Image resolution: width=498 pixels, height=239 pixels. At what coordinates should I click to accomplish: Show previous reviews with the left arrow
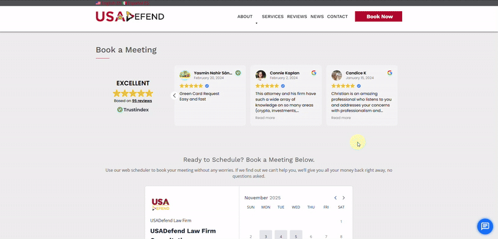click(x=174, y=95)
